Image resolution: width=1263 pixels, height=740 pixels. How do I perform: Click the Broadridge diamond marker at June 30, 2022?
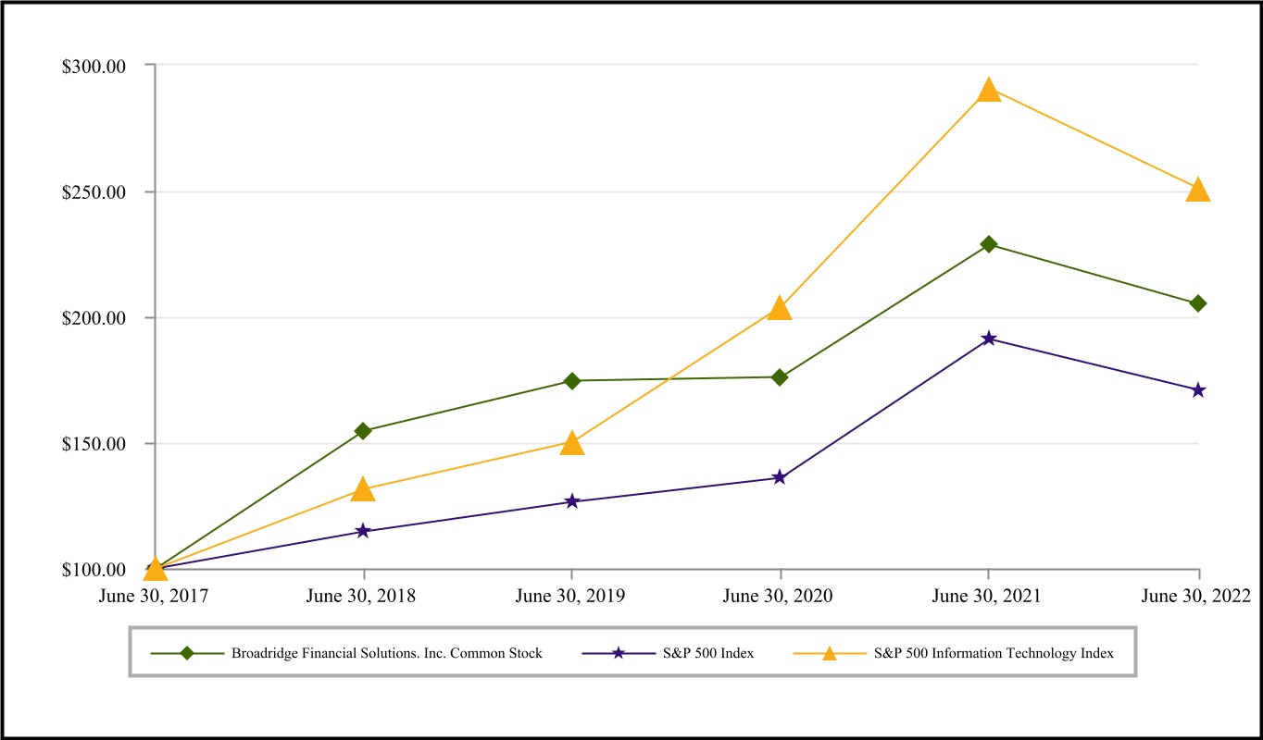(1198, 303)
